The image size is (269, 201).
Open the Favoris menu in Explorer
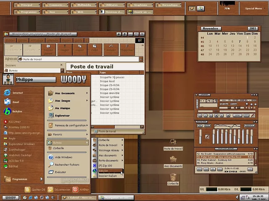point(66,41)
